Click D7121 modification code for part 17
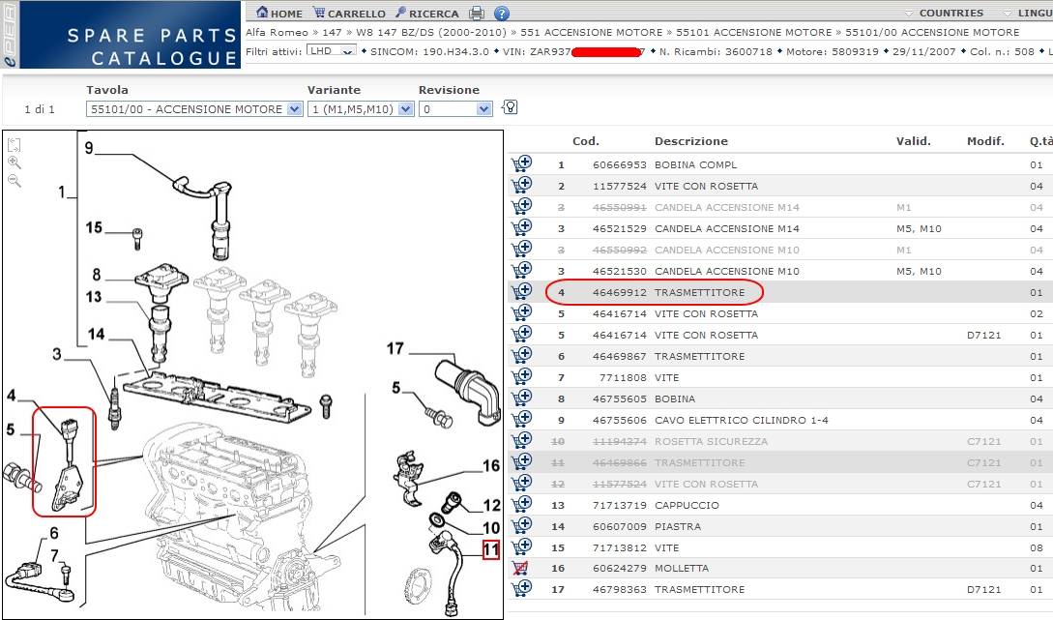Viewport: 1053px width, 620px height. [983, 589]
